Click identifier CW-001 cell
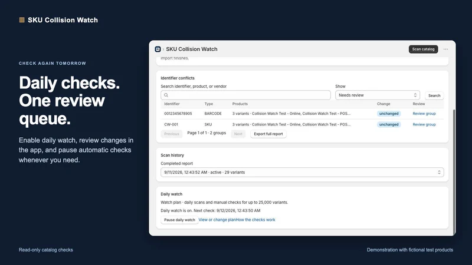Image resolution: width=472 pixels, height=265 pixels. (x=171, y=124)
